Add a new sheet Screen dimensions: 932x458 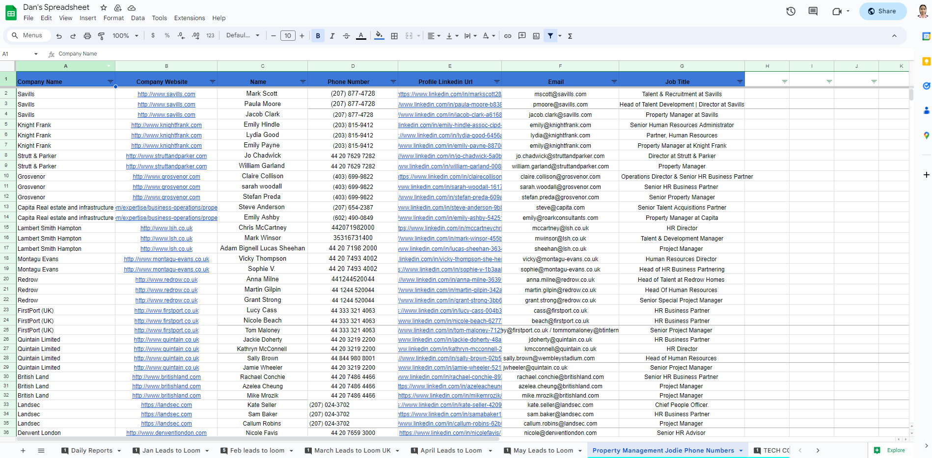coord(23,451)
